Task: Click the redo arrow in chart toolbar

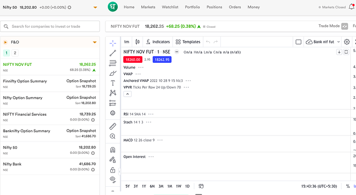Action: (x=216, y=42)
